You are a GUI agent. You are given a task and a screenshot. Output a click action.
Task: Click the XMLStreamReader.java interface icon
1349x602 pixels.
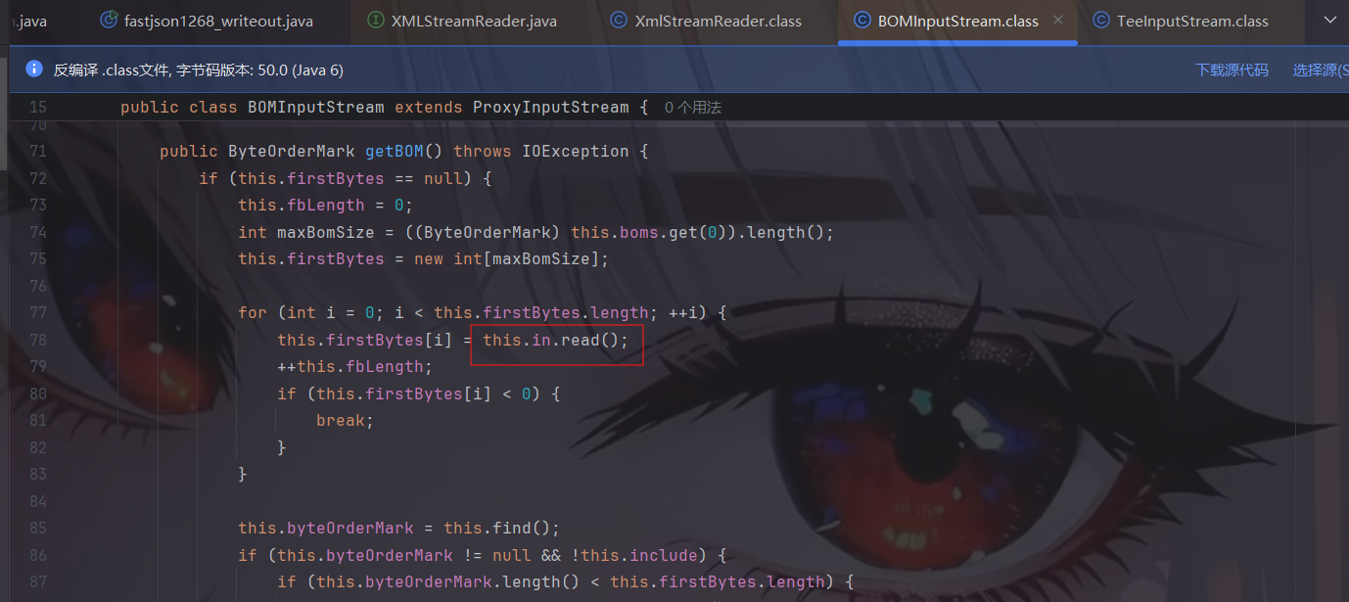coord(375,21)
